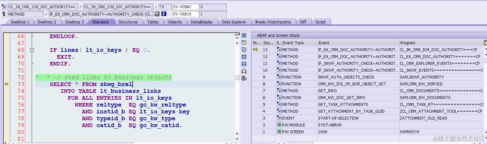Click SKWF_AUTH_OBJECTS_CHECK event cell
This screenshot has height=144, width=487.
358,77
